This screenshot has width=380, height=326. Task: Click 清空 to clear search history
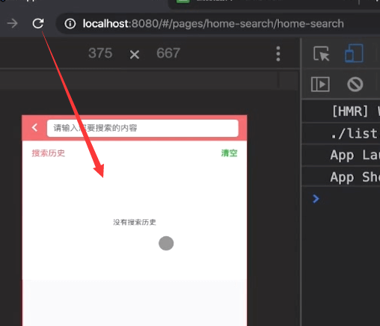[229, 153]
